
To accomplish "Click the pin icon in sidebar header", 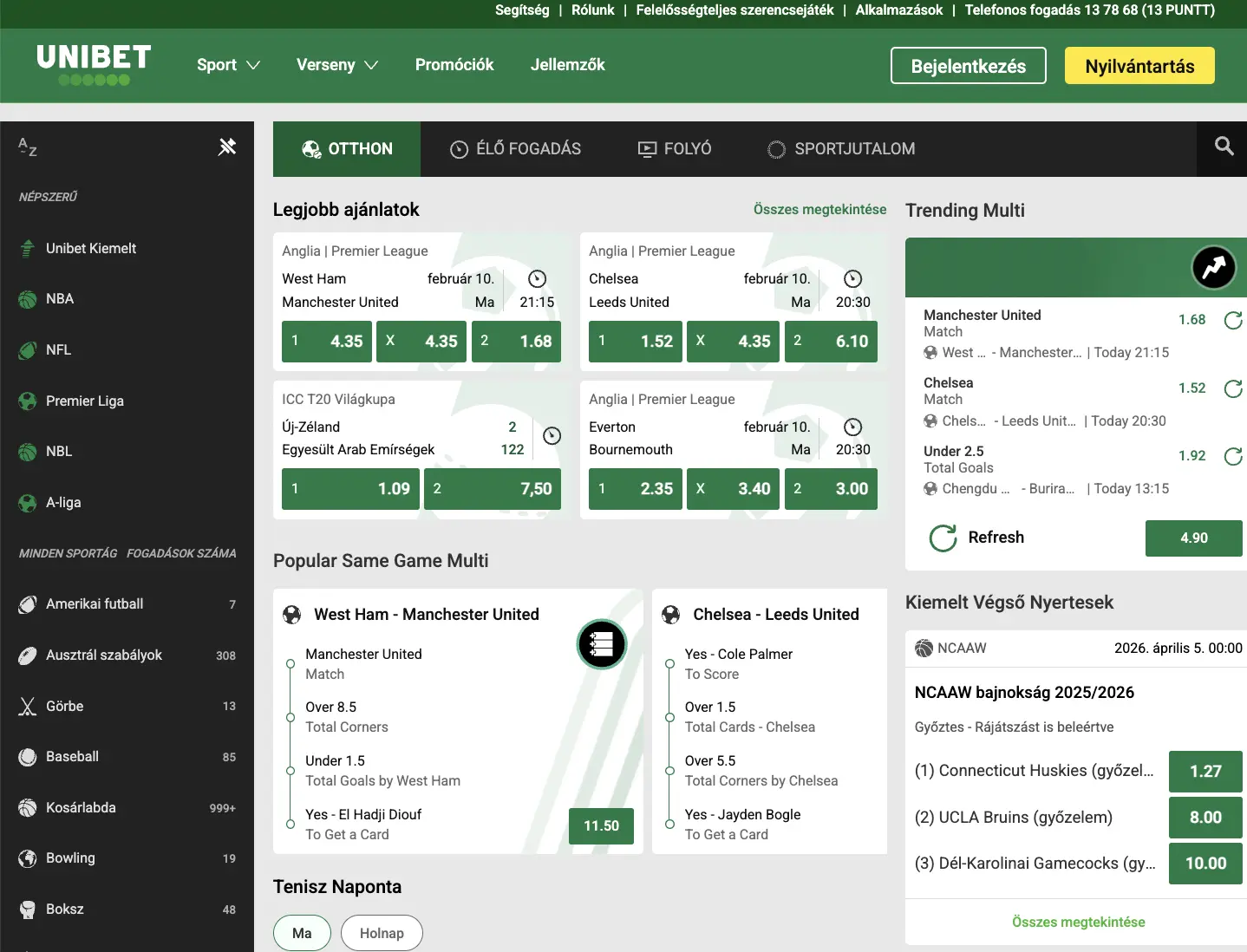I will [x=227, y=147].
